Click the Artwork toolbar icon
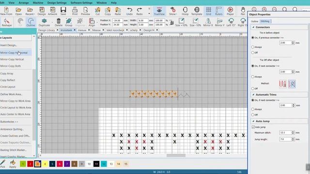The image size is (310, 174). point(52,11)
